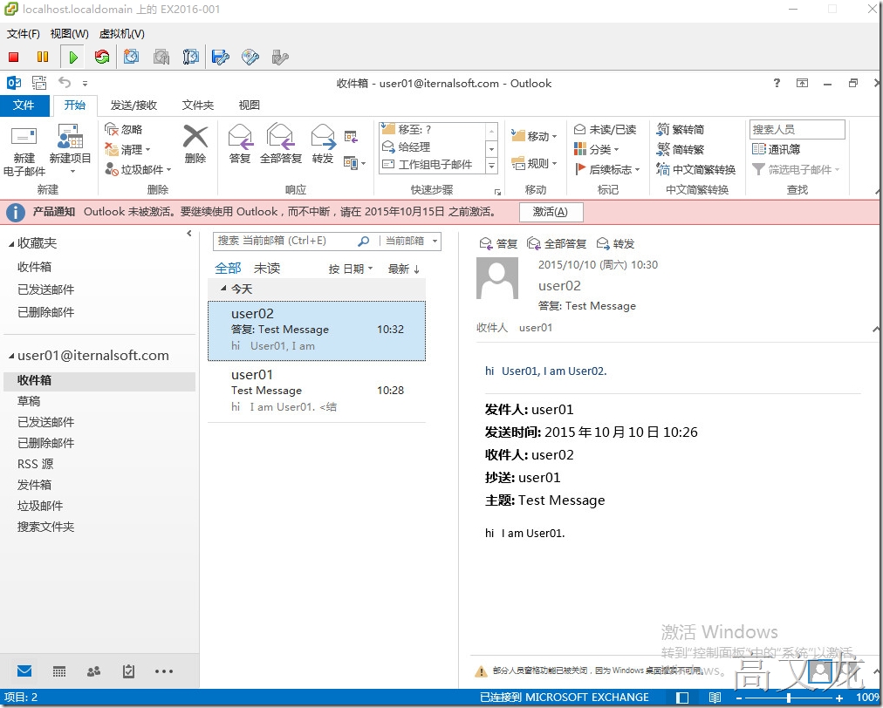Click 答复 in the reading pane
This screenshot has width=883, height=708.
tap(498, 243)
